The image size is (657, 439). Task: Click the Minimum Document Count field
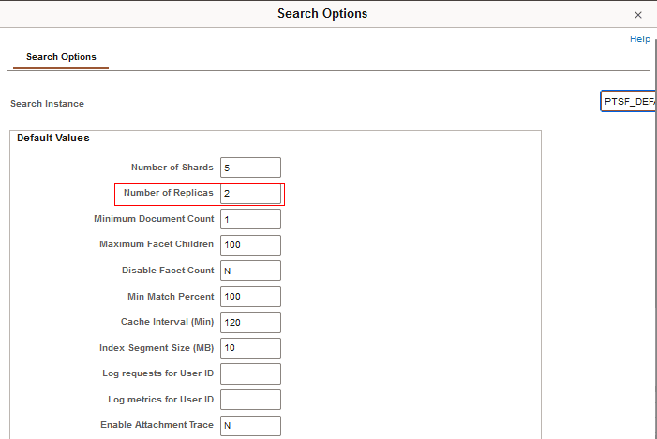point(250,219)
